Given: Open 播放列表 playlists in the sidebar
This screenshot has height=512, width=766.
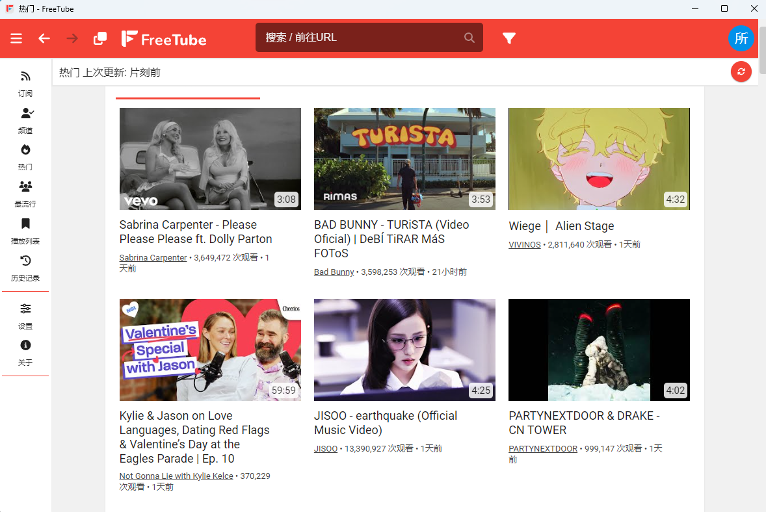Looking at the screenshot, I should tap(25, 231).
